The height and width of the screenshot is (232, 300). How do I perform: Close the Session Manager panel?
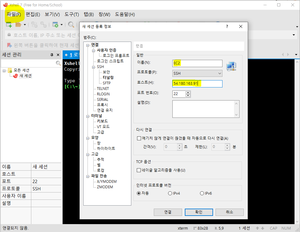(58, 55)
